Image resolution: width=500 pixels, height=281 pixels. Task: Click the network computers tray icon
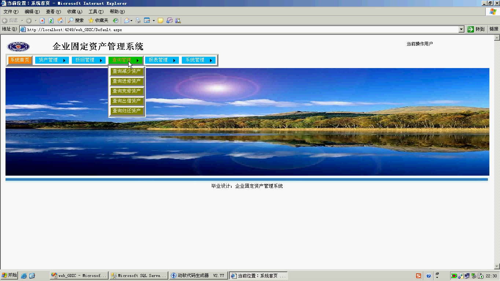[467, 276]
